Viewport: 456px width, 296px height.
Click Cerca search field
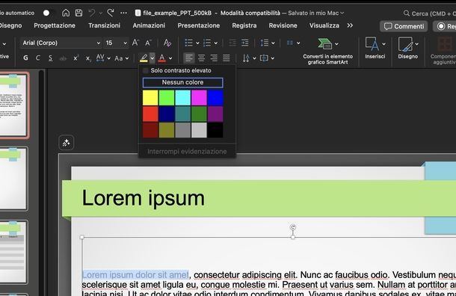(x=430, y=13)
